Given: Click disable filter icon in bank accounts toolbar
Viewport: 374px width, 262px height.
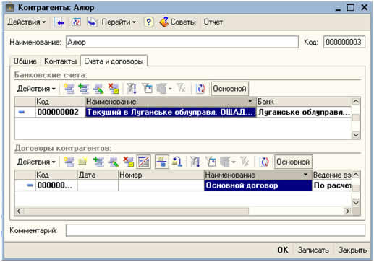Looking at the screenshot, I should pyautogui.click(x=181, y=89).
